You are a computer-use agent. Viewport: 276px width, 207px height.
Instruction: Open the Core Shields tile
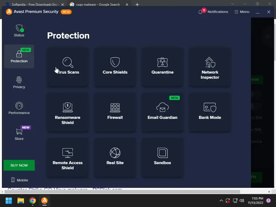click(115, 67)
